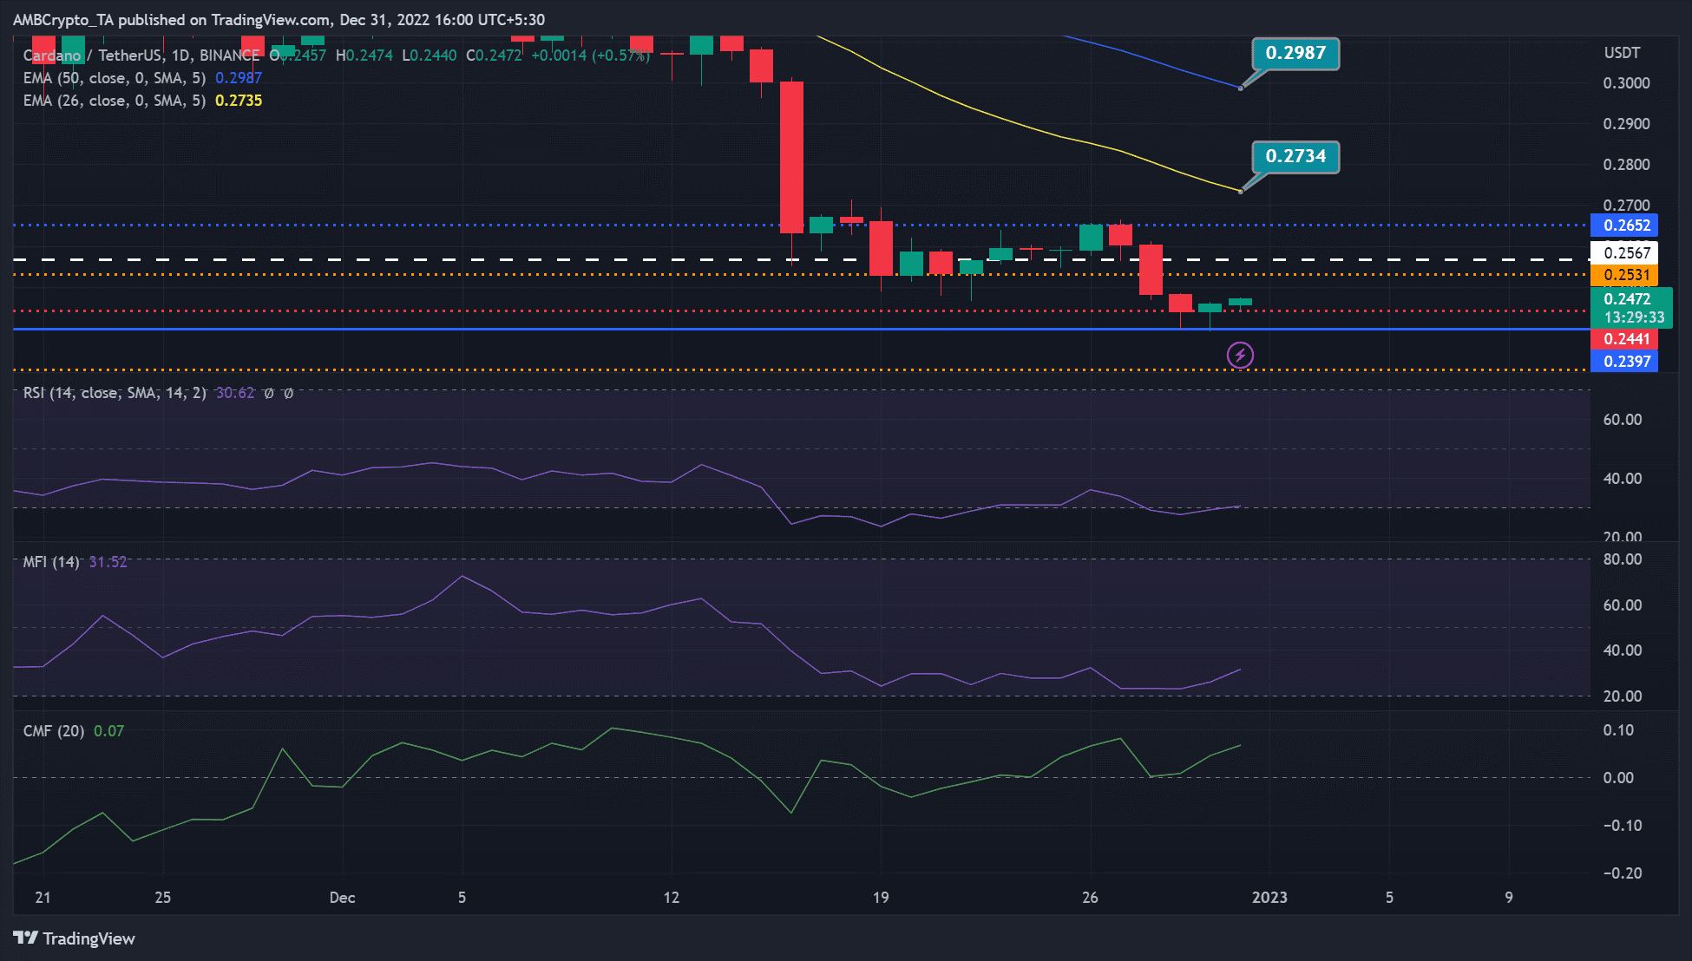Screen dimensions: 1692x961
Task: Open the Cardano / TetherUS symbol title
Action: point(93,56)
